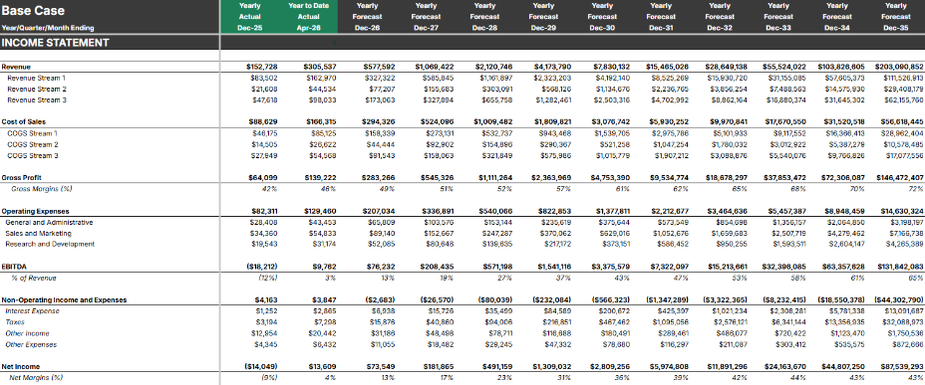This screenshot has height=385, width=925.
Task: Click the 'COGS Stream 1' row label
Action: pyautogui.click(x=32, y=133)
